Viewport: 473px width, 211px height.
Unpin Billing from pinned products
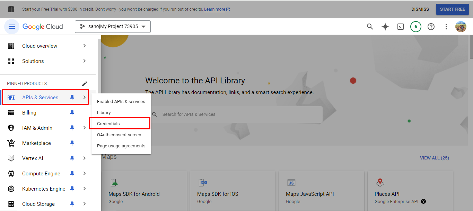pyautogui.click(x=72, y=113)
